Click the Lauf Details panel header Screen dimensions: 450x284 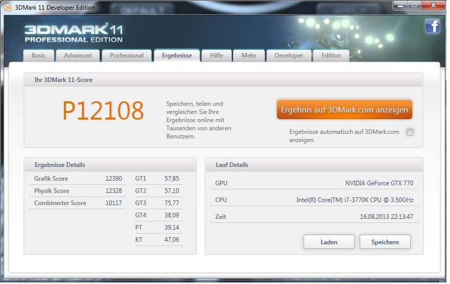pos(314,165)
